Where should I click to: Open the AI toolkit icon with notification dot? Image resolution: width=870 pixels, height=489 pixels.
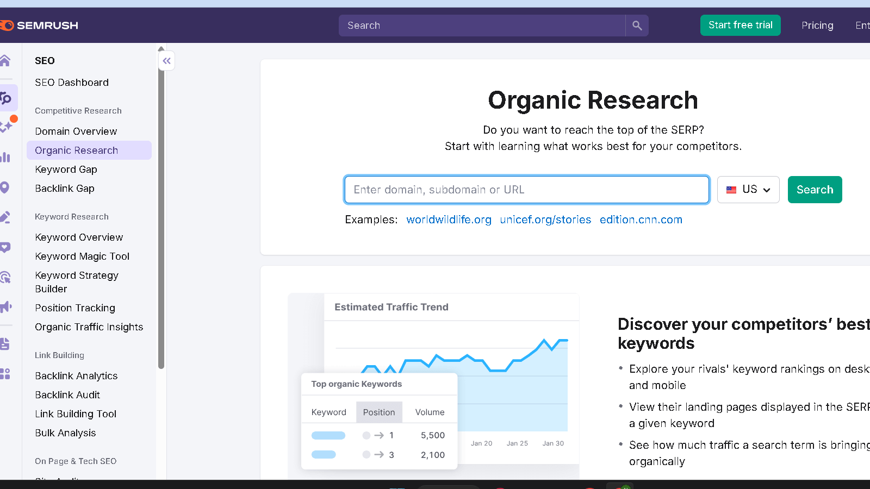point(7,126)
